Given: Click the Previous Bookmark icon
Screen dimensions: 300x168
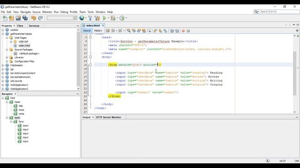Looking at the screenshot, I should click(155, 31).
